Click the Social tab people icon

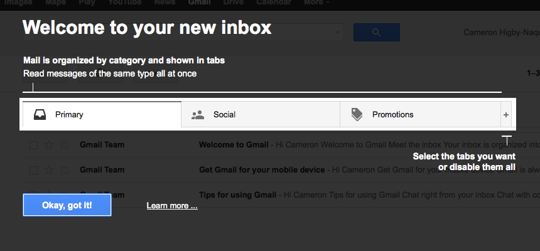click(198, 115)
